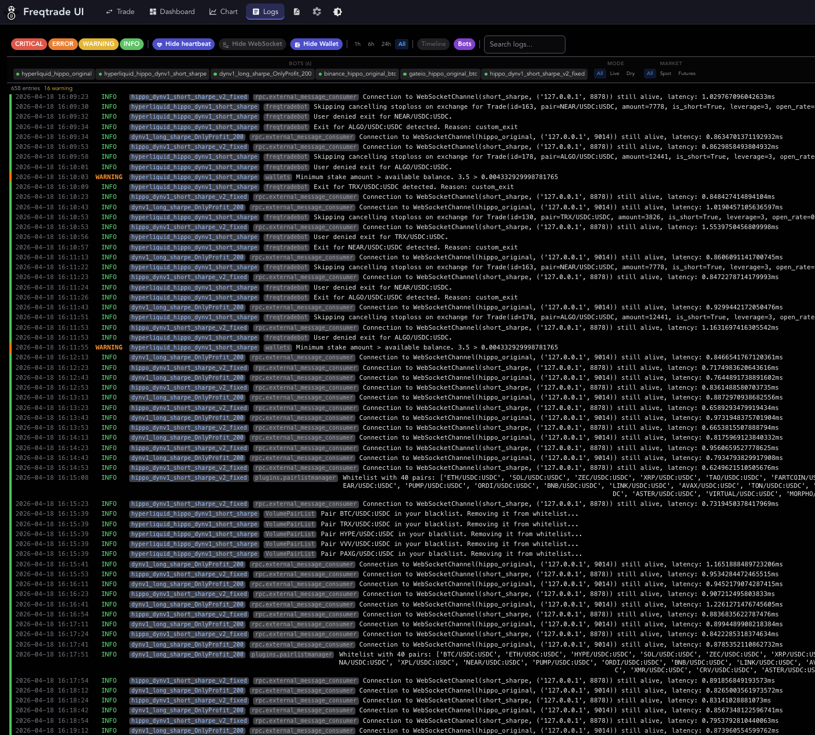Filter by hyperliquid_hippo_dynv1_short_sharpe bot chip
This screenshot has width=815, height=735.
tap(152, 74)
